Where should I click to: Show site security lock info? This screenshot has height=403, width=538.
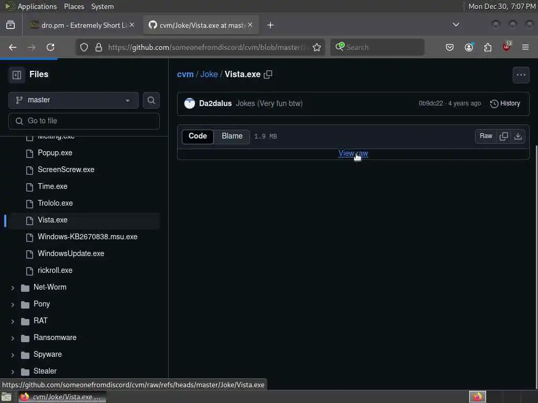pyautogui.click(x=99, y=47)
